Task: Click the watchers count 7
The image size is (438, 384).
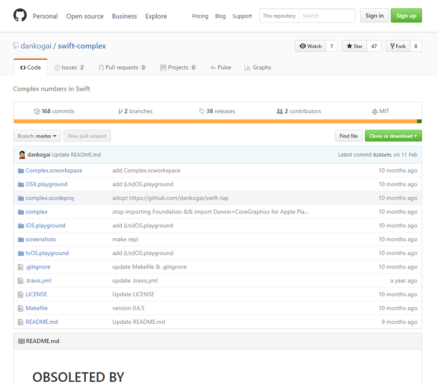Action: click(332, 46)
